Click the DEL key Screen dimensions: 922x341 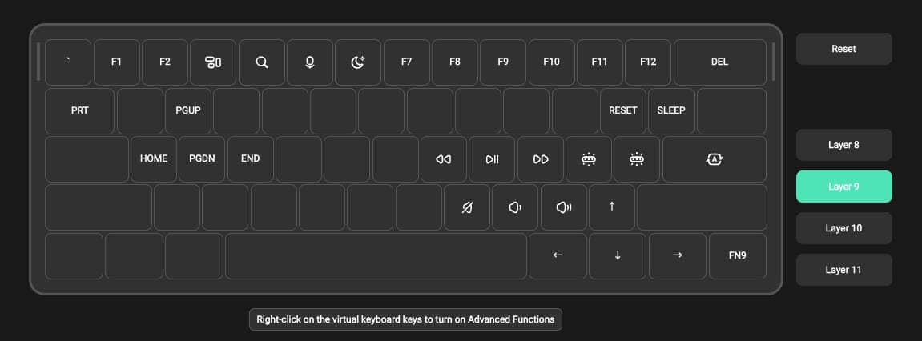point(719,62)
